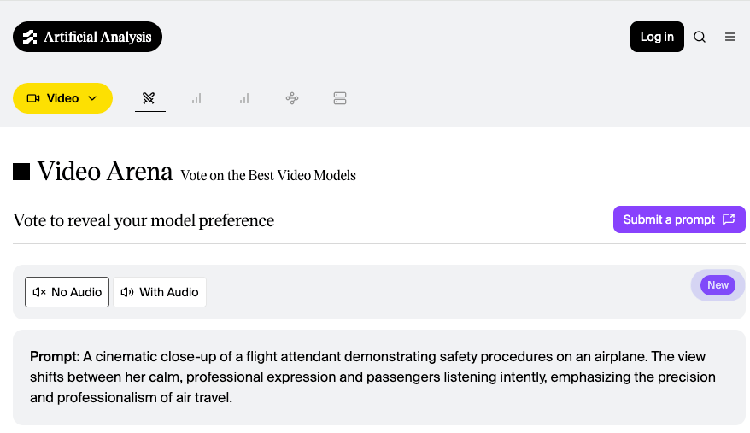Click the first bar chart leaderboard icon
Image resolution: width=750 pixels, height=433 pixels.
click(196, 98)
